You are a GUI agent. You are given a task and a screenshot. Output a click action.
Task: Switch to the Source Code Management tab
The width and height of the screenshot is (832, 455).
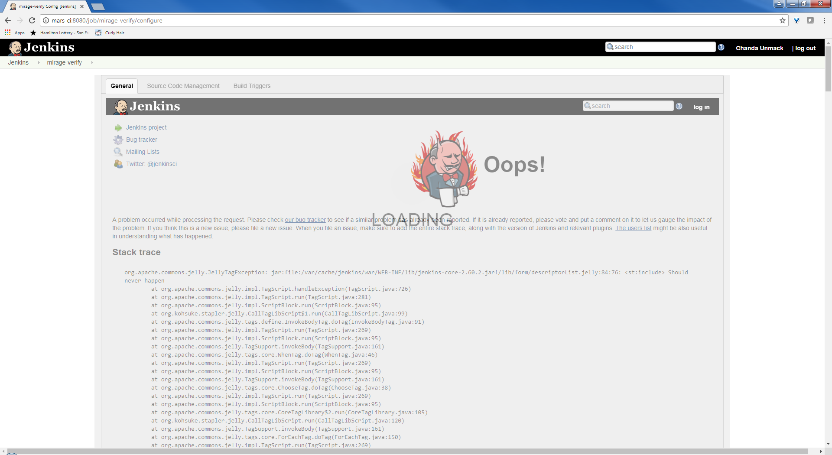183,86
